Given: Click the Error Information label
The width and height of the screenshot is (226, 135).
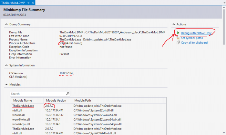Looking at the screenshot, I should (20, 58).
